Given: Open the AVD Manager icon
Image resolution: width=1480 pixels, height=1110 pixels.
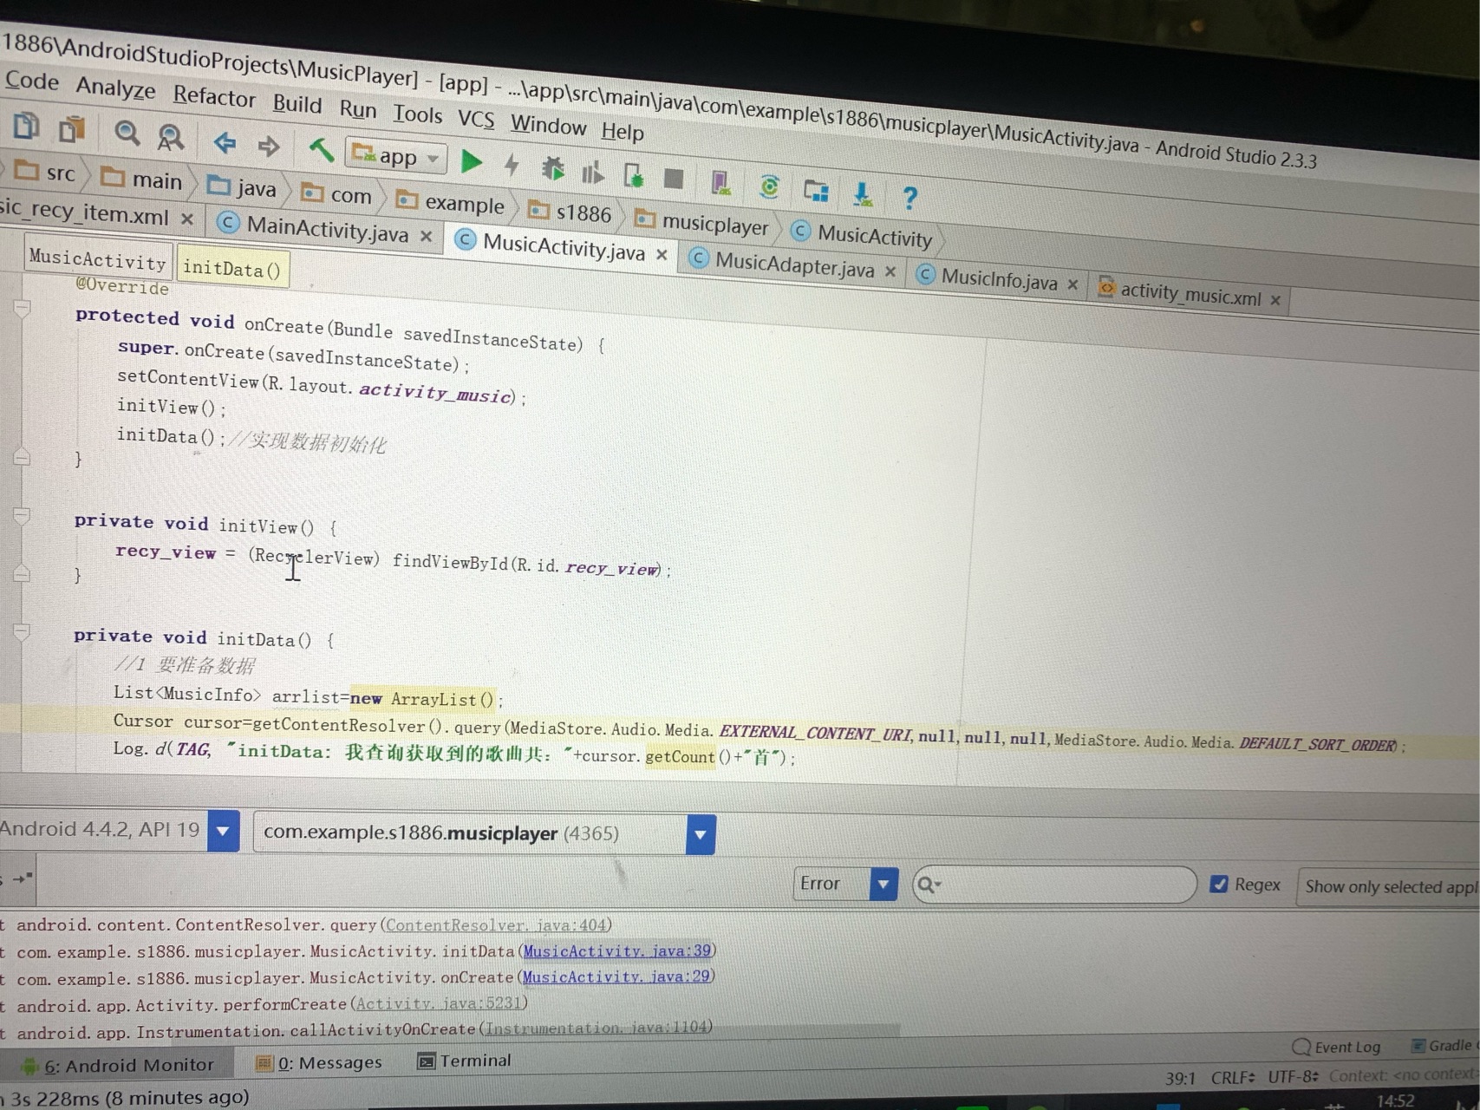Looking at the screenshot, I should [x=720, y=181].
